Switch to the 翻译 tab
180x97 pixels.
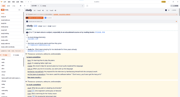pyautogui.click(x=9, y=6)
